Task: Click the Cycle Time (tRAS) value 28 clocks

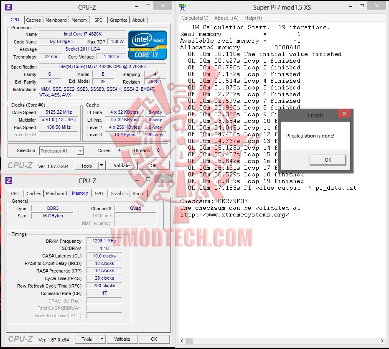Action: pos(104,278)
